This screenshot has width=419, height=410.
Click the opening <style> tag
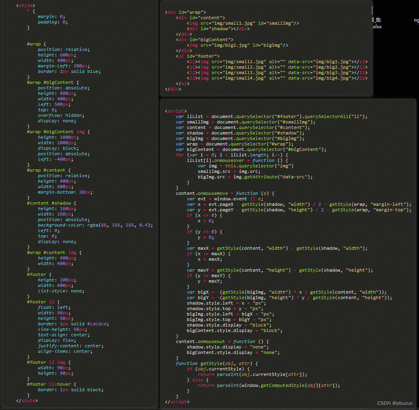coord(25,6)
